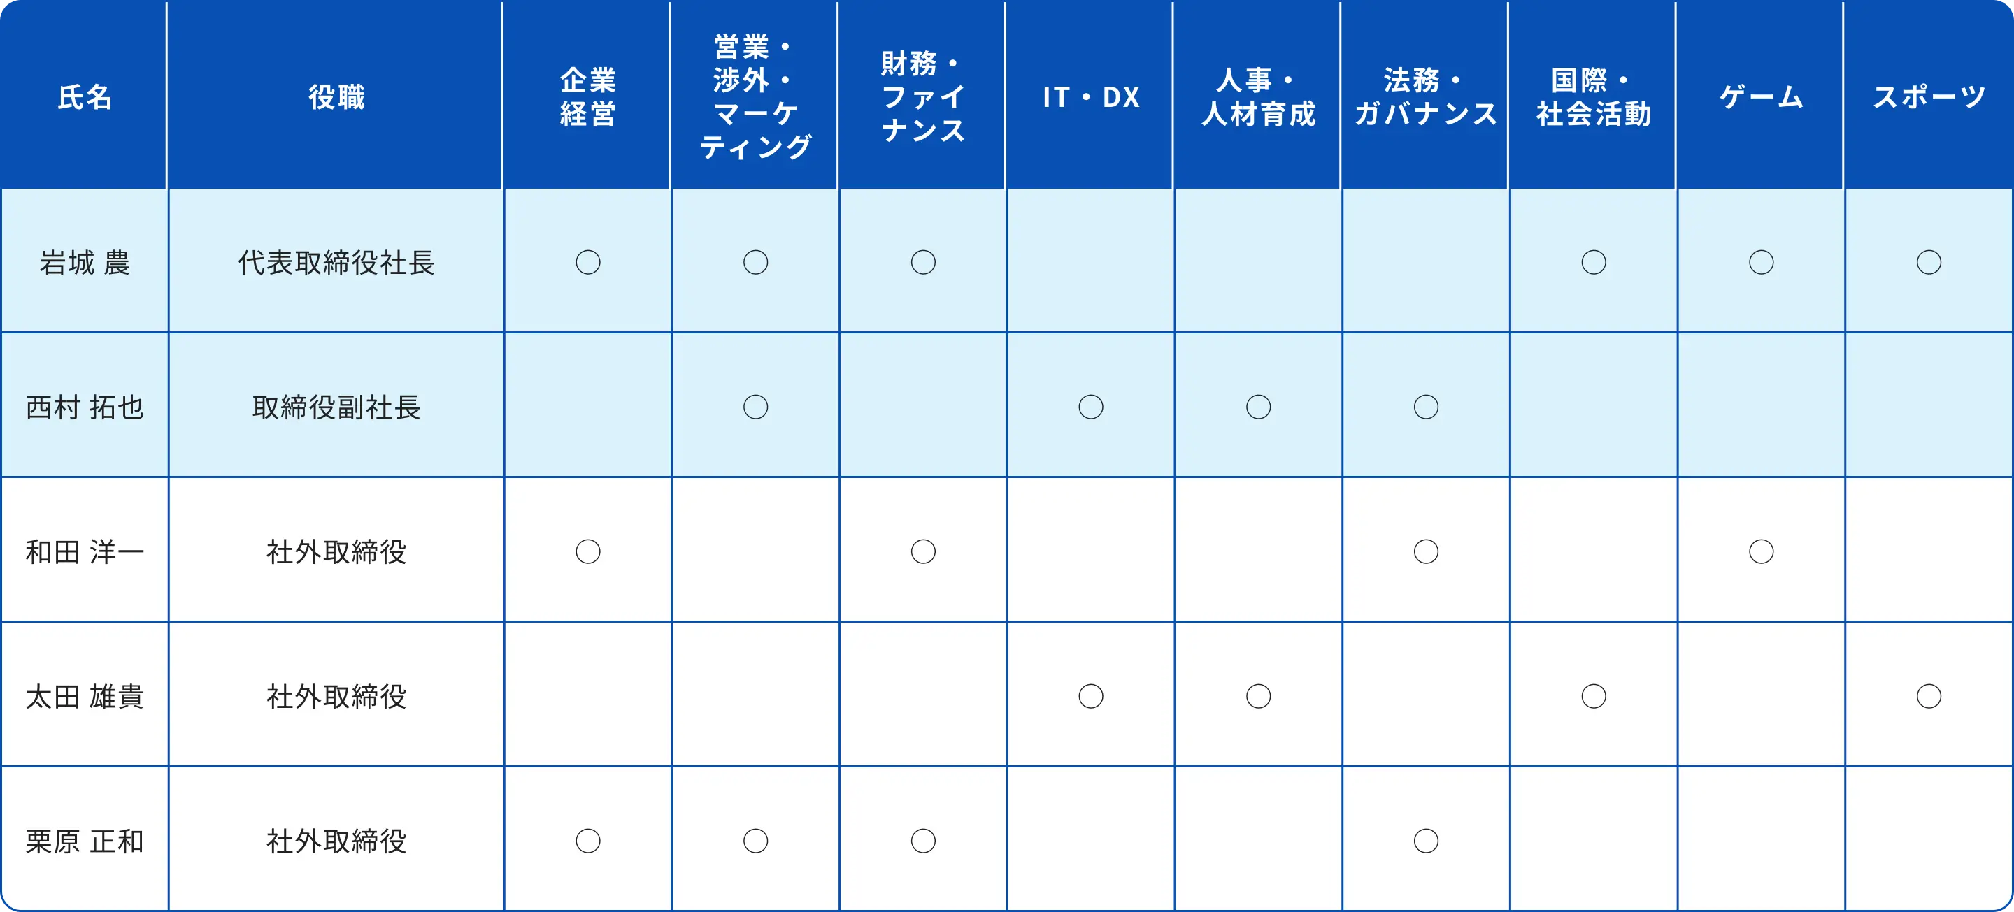Click the 営業・渉外 circle for 栗原 正和

(x=755, y=841)
